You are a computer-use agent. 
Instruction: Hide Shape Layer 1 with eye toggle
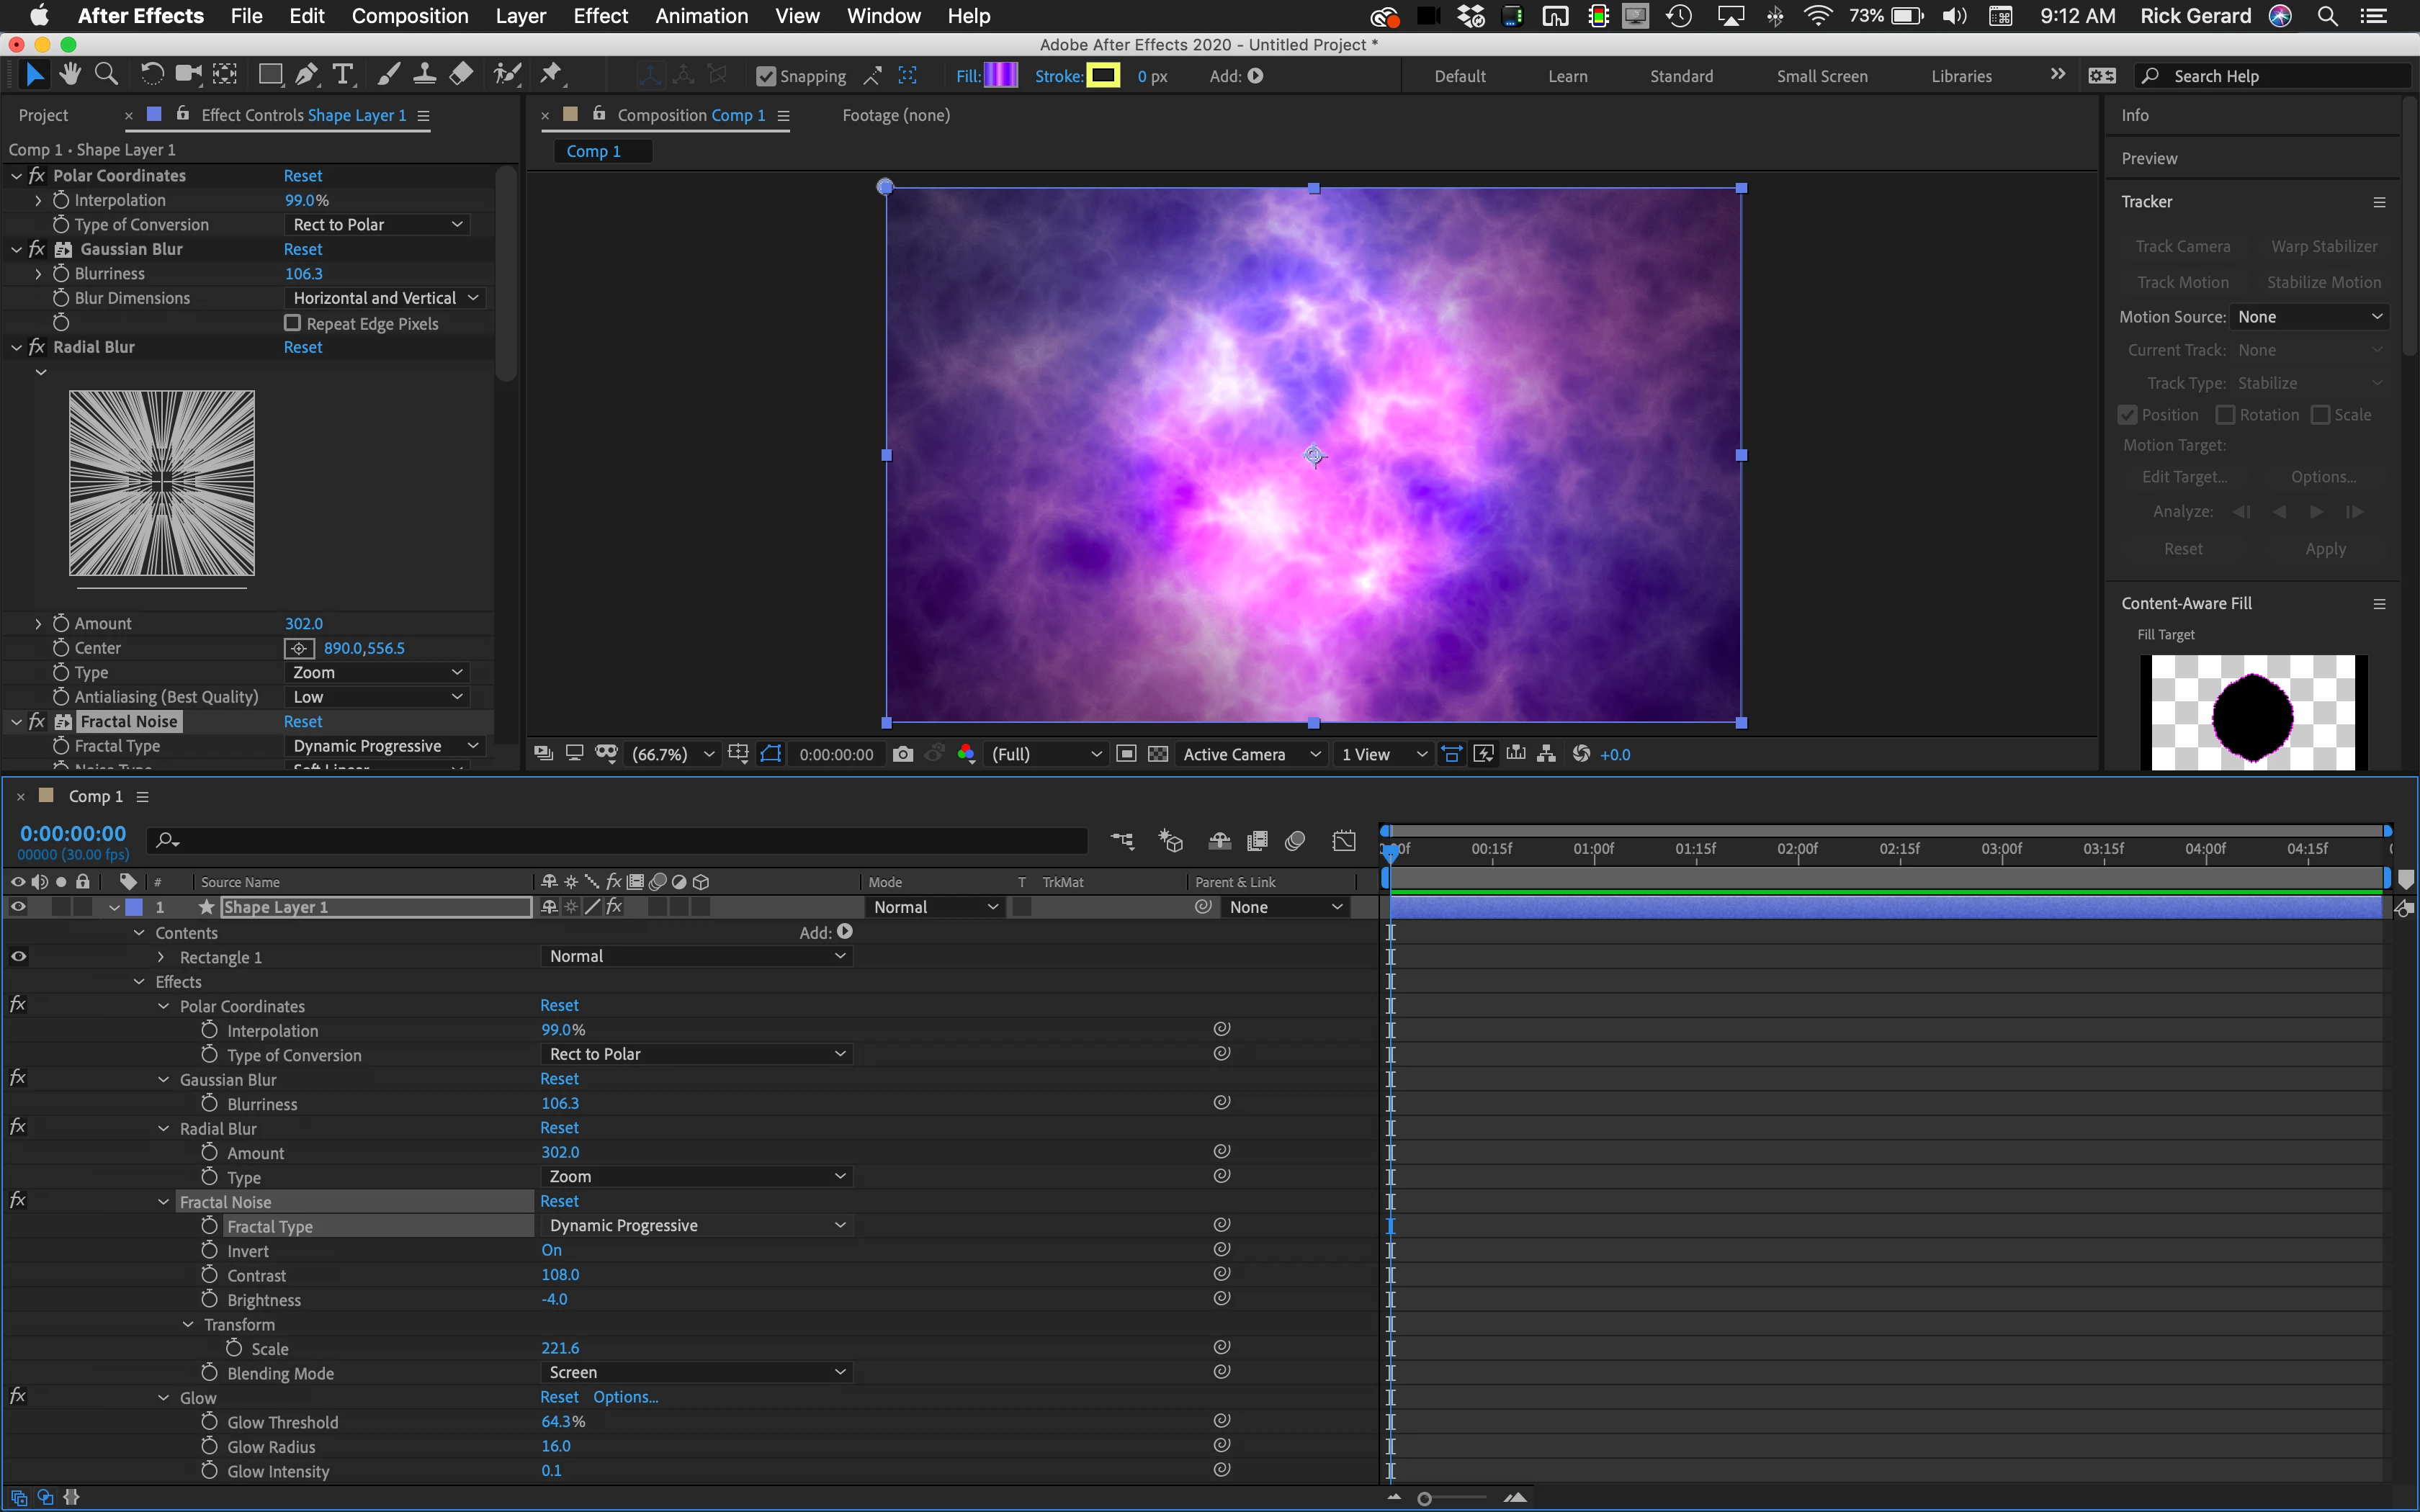click(x=18, y=907)
